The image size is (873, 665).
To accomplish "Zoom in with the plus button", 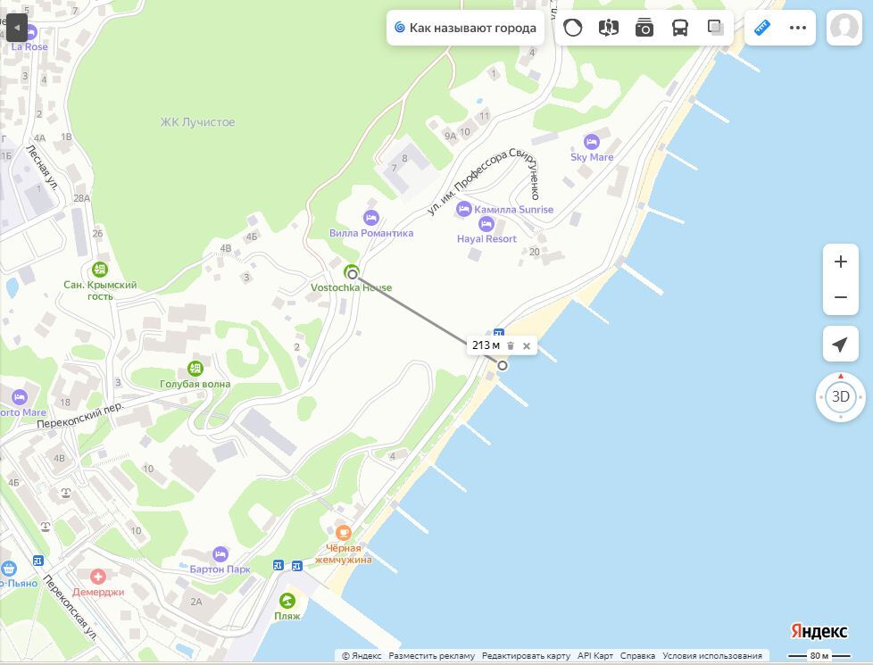I will click(x=841, y=262).
